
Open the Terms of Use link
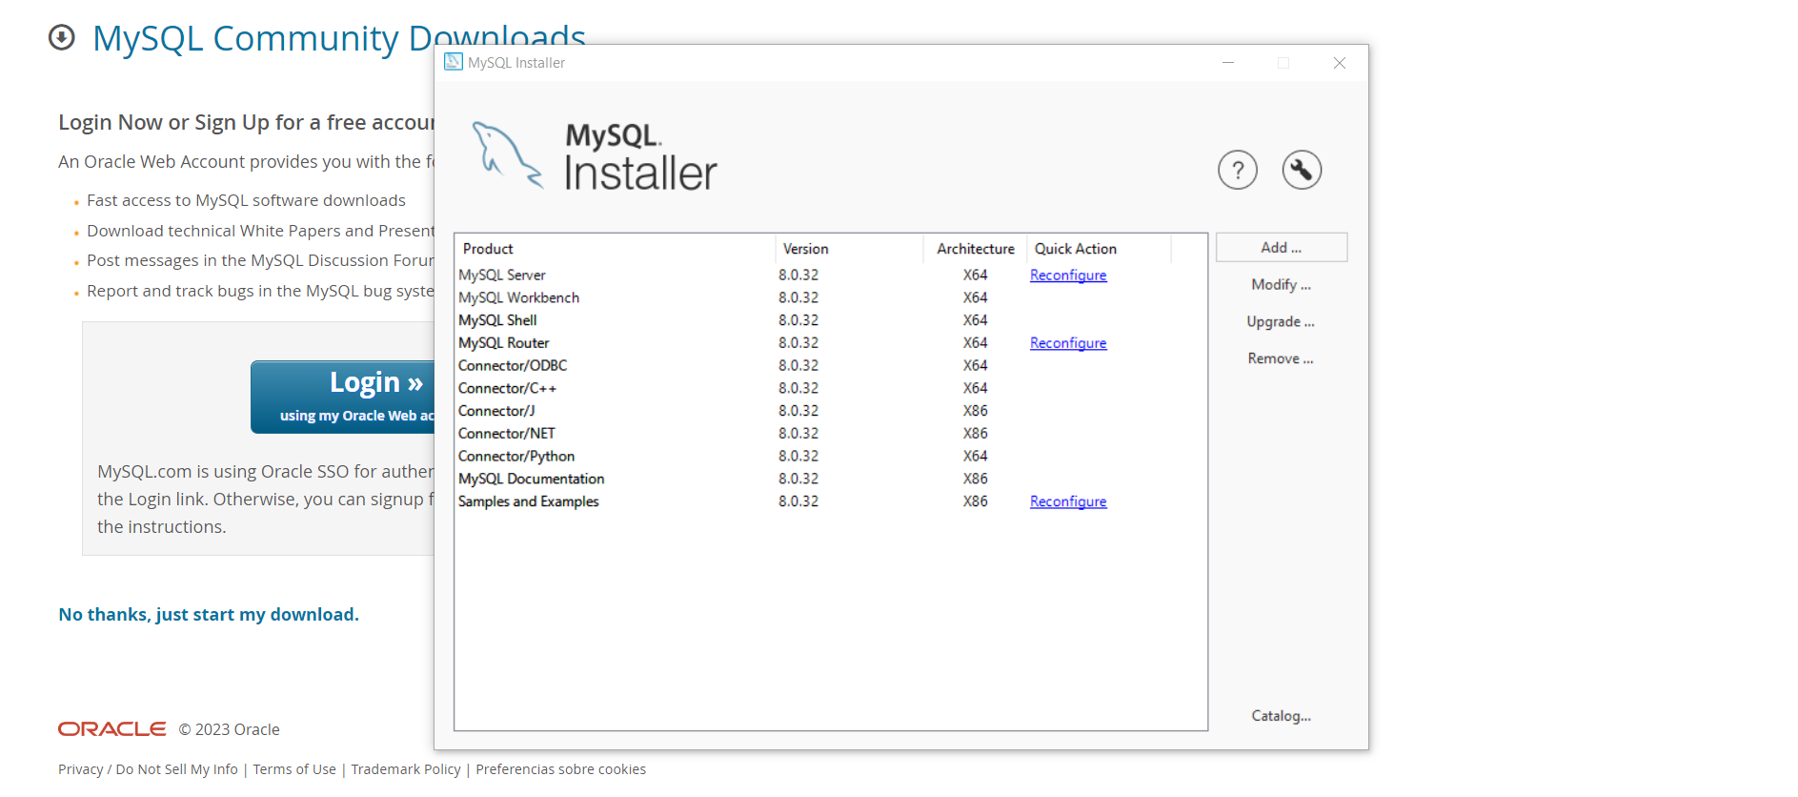pyautogui.click(x=294, y=769)
